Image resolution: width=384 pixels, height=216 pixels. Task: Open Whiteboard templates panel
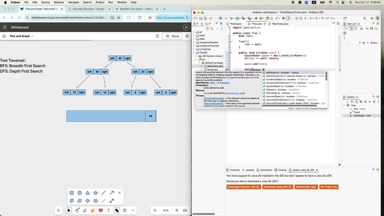point(125,210)
